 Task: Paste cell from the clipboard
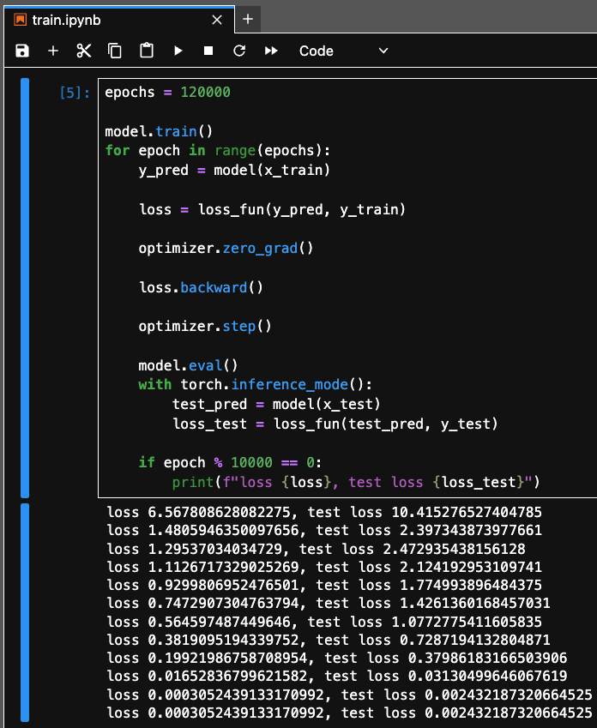point(147,51)
